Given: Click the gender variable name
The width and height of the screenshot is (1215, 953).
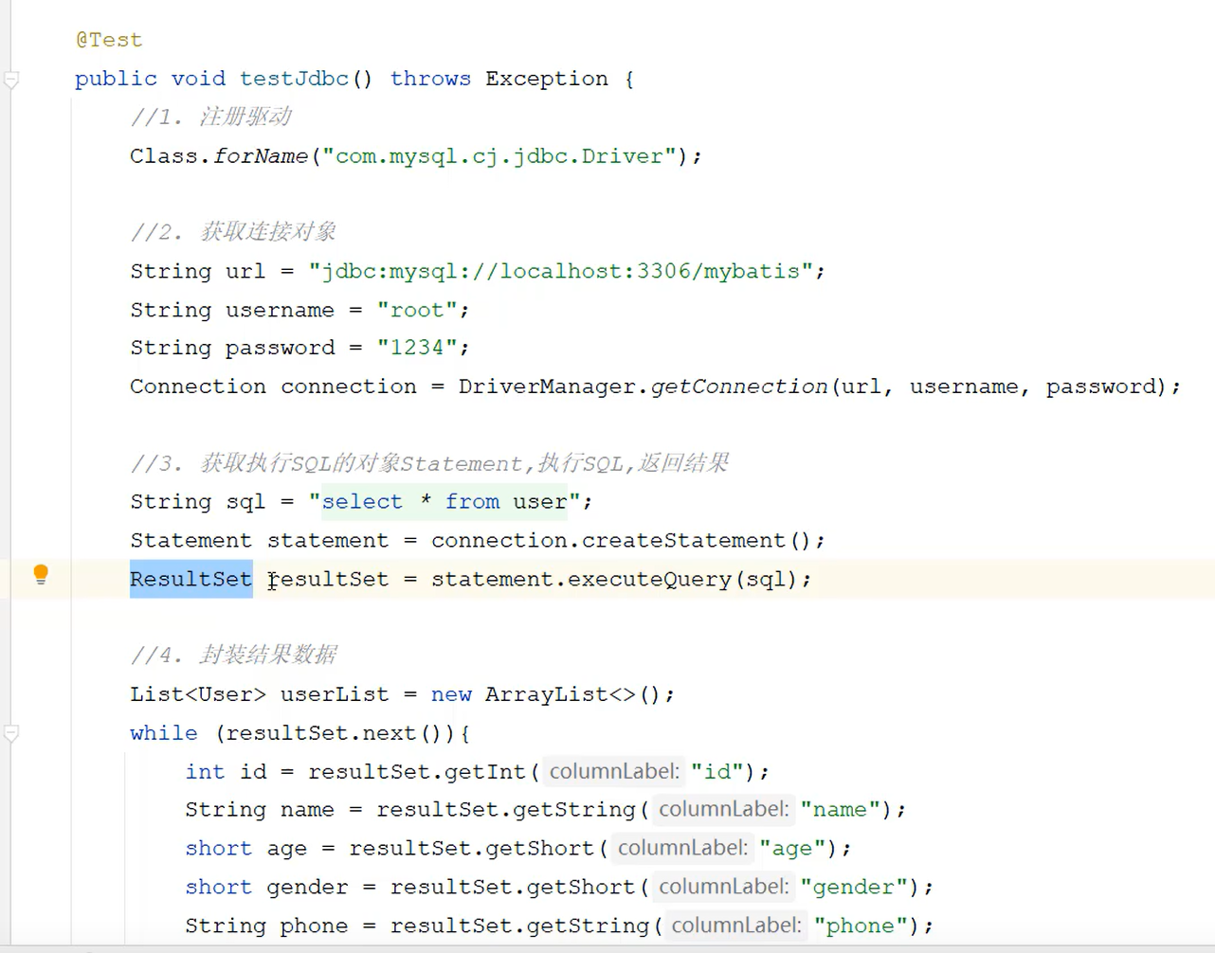Looking at the screenshot, I should click(307, 888).
